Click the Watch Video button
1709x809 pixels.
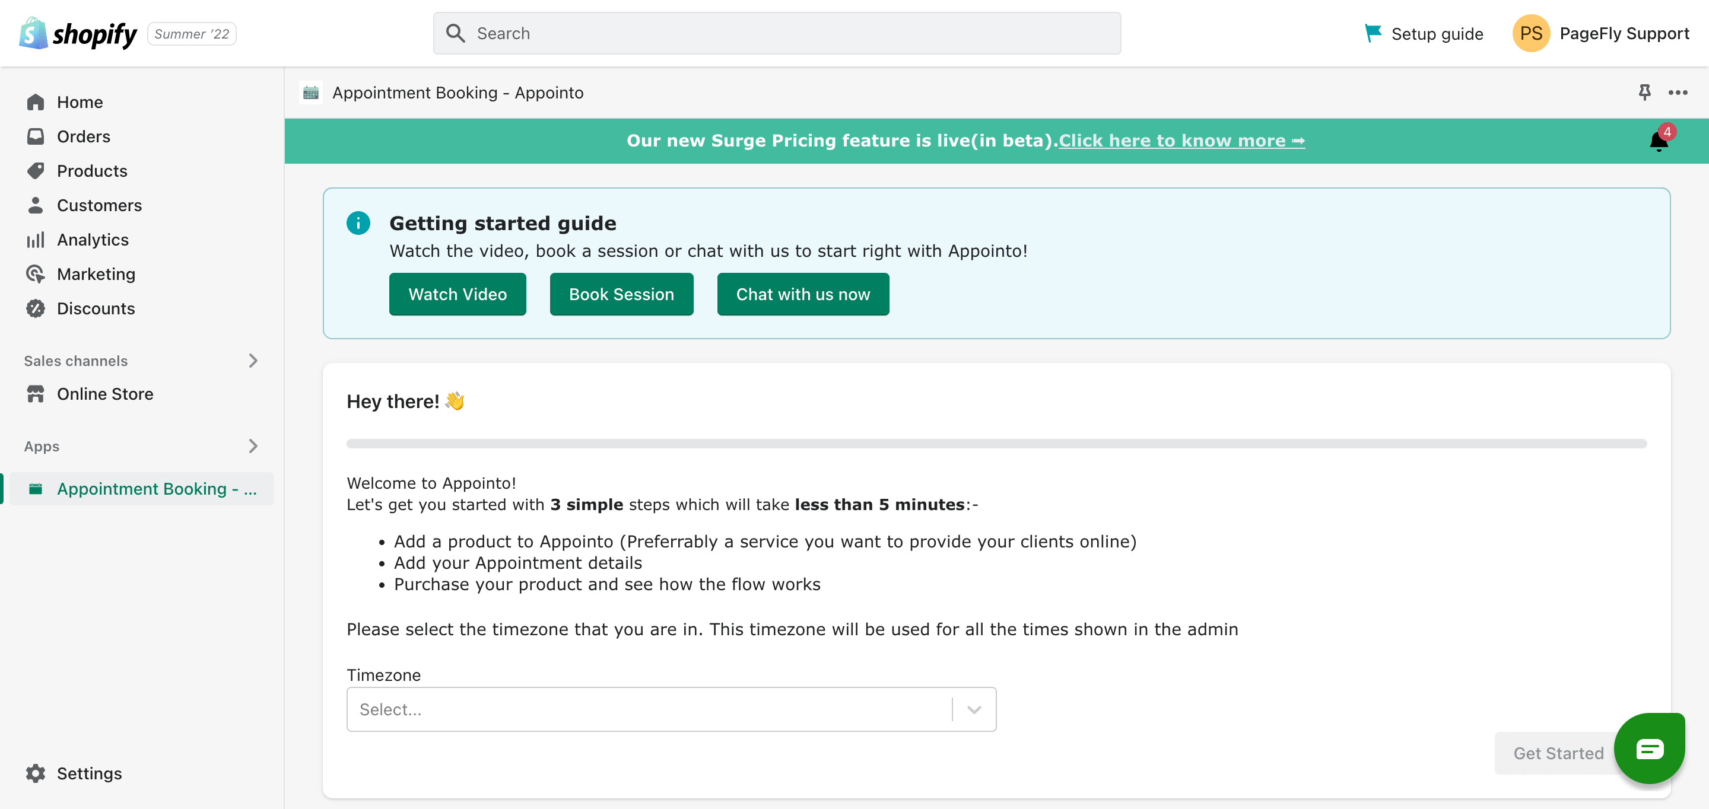pos(458,294)
